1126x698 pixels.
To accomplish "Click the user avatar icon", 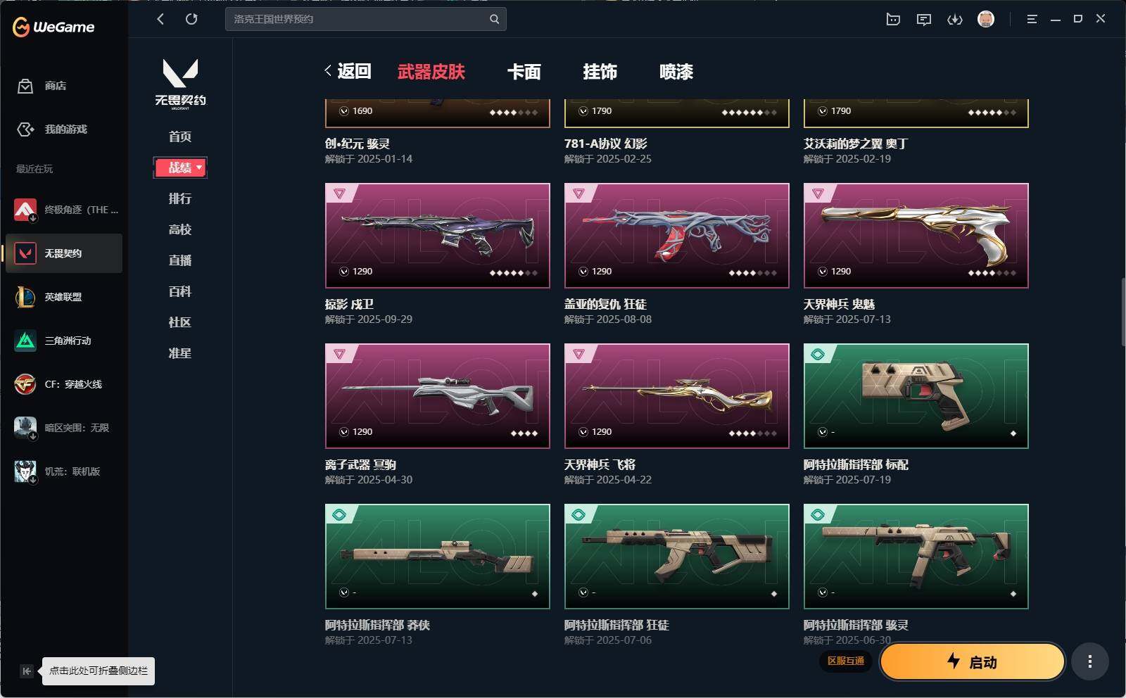I will click(986, 19).
